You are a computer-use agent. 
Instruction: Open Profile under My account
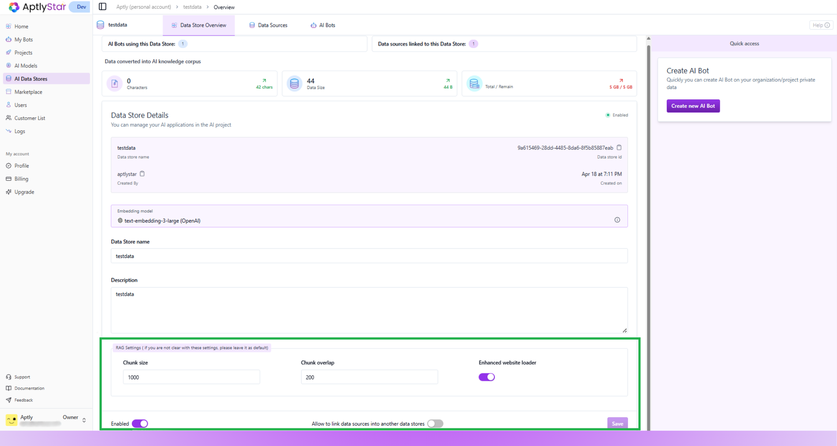click(x=22, y=166)
